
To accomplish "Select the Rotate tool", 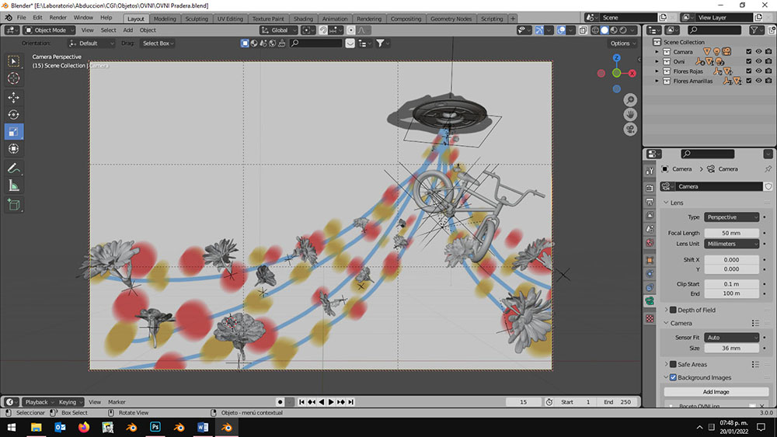I will [14, 115].
